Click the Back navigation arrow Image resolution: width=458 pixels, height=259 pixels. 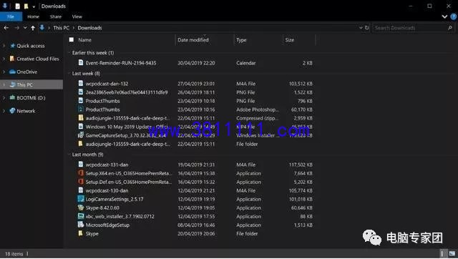[x=6, y=28]
